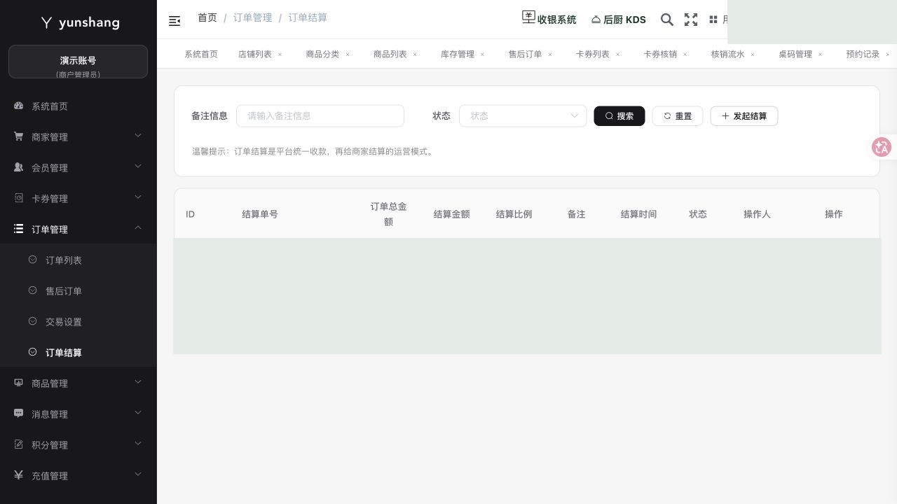Collapse the 订单管理 sidebar menu
The image size is (897, 504).
click(x=78, y=230)
